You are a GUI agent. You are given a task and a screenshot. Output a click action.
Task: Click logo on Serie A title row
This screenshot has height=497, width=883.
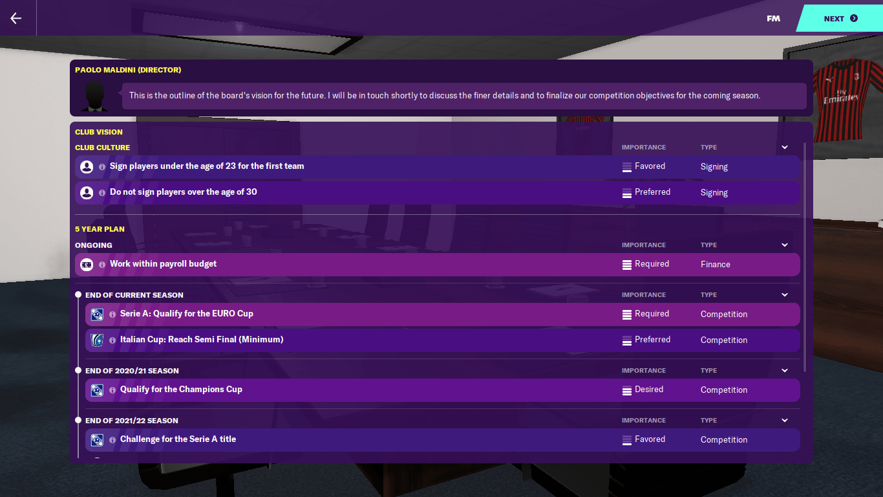[97, 439]
